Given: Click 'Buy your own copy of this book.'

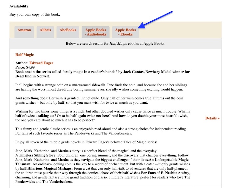Looking at the screenshot, I should pos(35,15).
